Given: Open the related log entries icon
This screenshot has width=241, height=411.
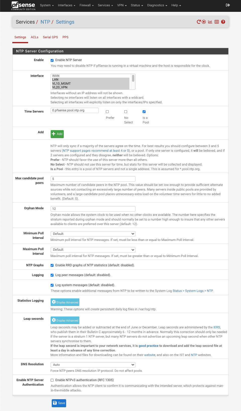Looking at the screenshot, I should click(x=217, y=22).
